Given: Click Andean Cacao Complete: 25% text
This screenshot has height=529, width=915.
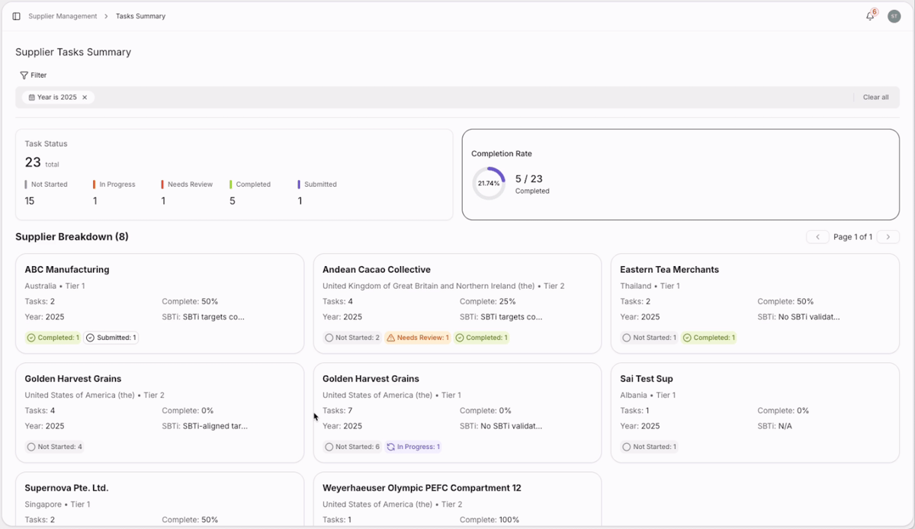Looking at the screenshot, I should (489, 302).
